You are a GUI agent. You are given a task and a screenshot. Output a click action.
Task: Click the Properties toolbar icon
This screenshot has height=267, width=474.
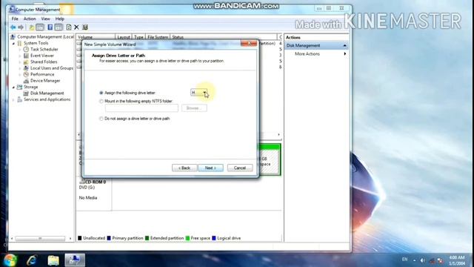point(85,27)
